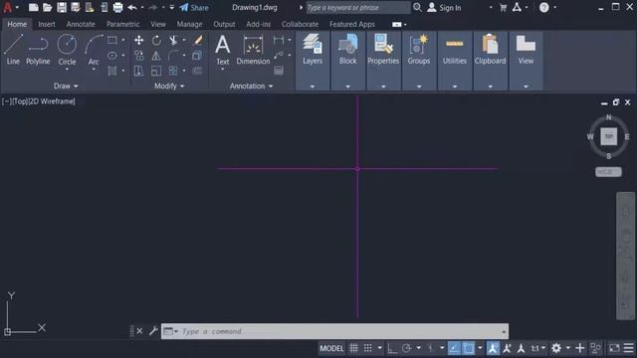Activate the Scale tool

click(156, 71)
